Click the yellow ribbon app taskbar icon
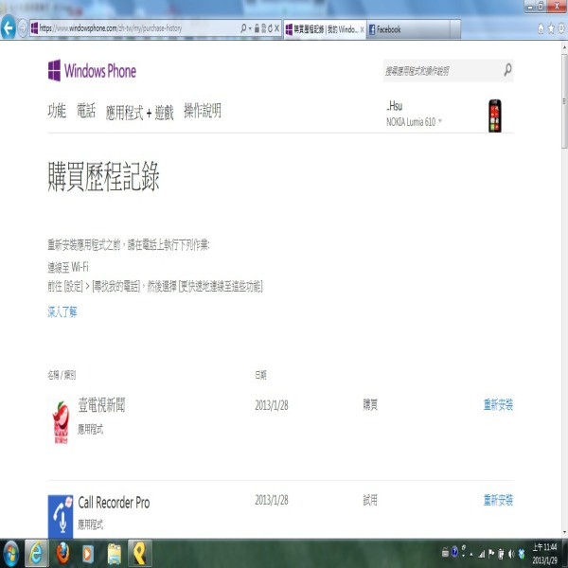Screen dimensions: 568x568 [x=139, y=554]
